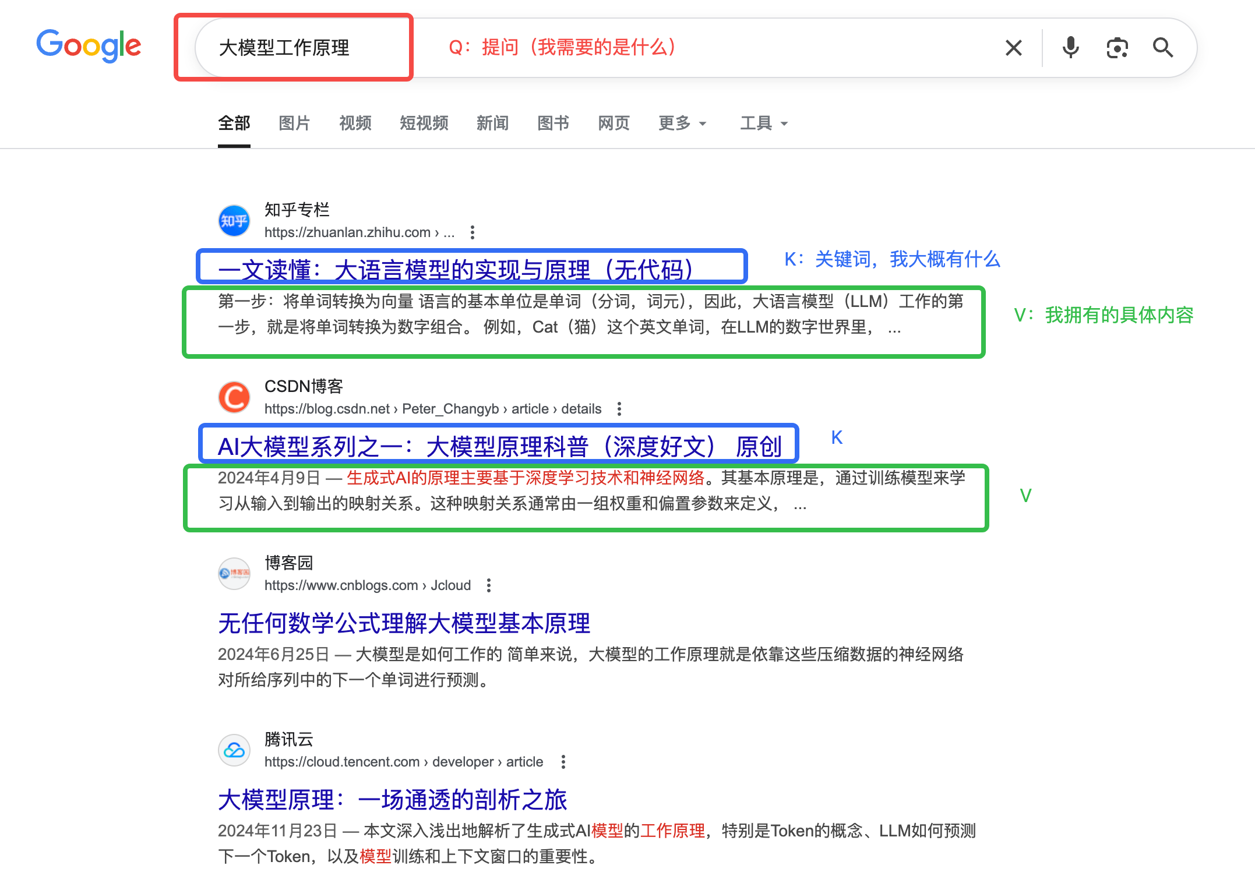Switch to the 新闻 results tab
Image resolution: width=1255 pixels, height=890 pixels.
(x=493, y=123)
